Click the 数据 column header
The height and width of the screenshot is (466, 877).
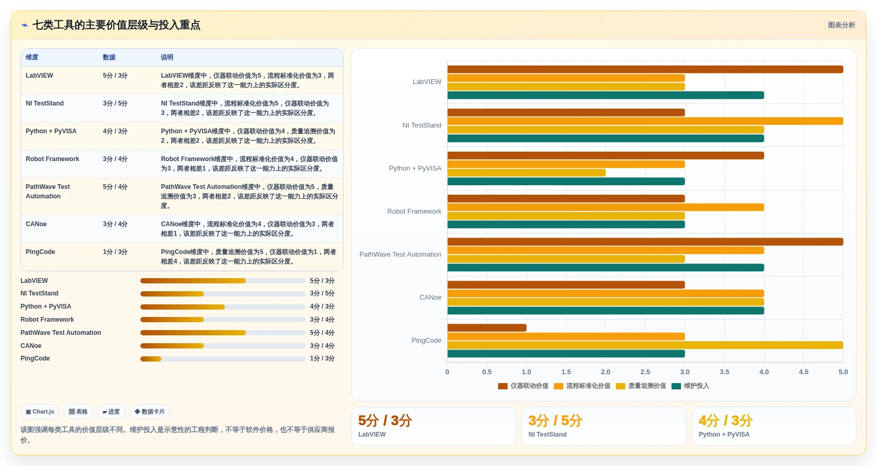(x=109, y=58)
